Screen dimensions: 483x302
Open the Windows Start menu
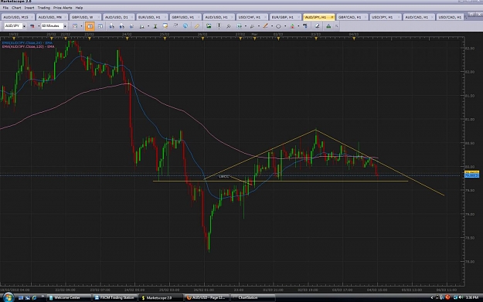[x=8, y=297]
